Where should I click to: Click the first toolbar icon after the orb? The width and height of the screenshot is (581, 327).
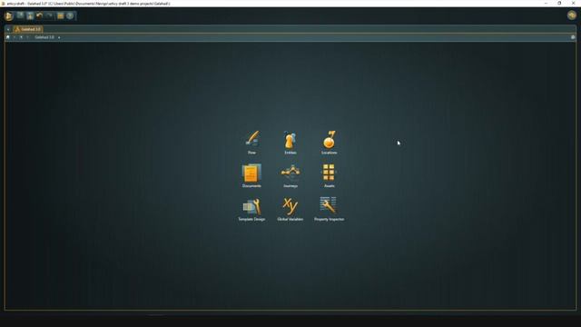[20, 15]
